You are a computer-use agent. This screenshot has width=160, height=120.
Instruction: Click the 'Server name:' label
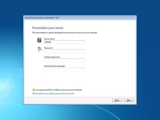[x=50, y=39]
